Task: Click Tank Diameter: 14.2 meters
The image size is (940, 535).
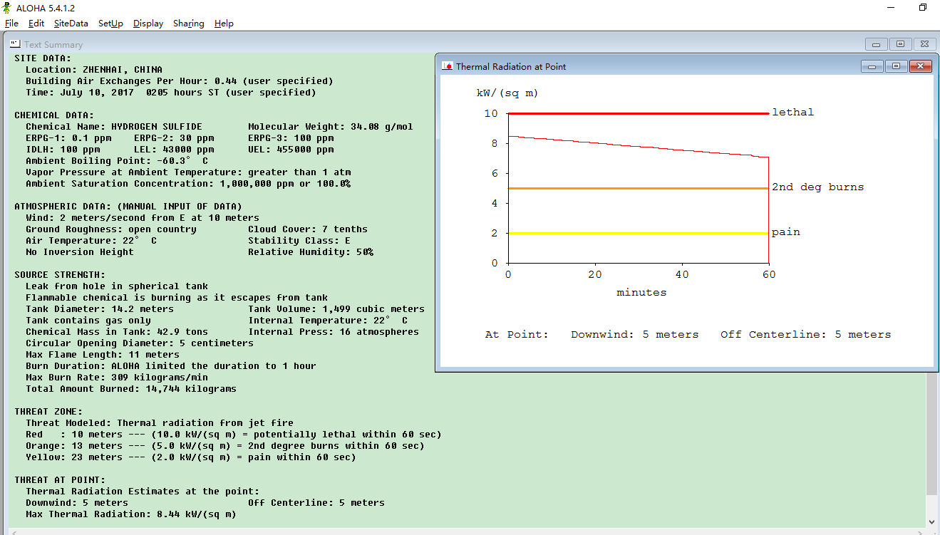Action: (100, 309)
